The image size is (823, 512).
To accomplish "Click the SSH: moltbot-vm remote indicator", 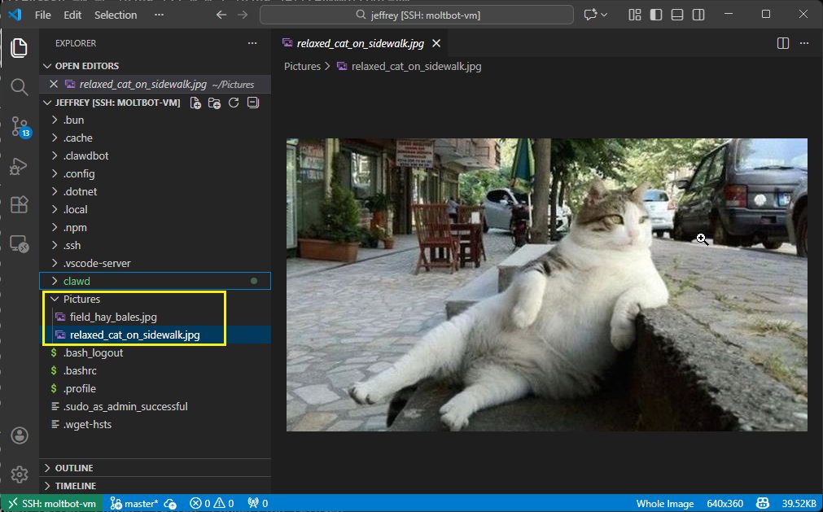I will click(52, 504).
